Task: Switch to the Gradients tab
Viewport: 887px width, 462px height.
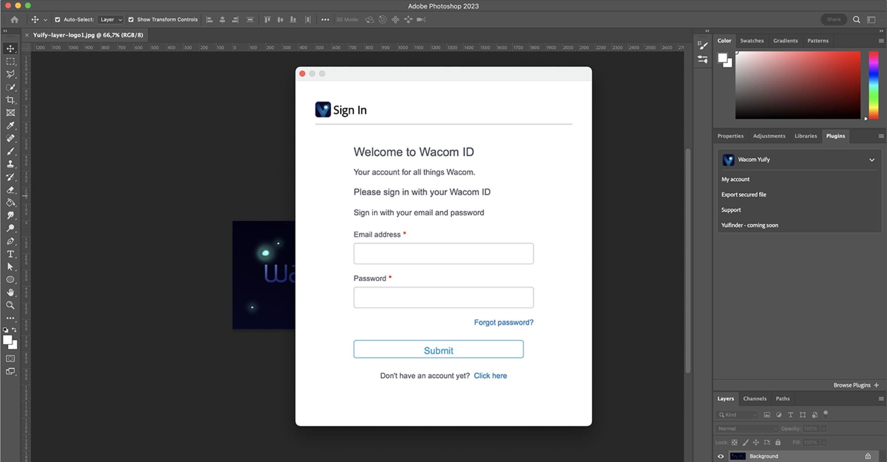Action: [x=785, y=41]
